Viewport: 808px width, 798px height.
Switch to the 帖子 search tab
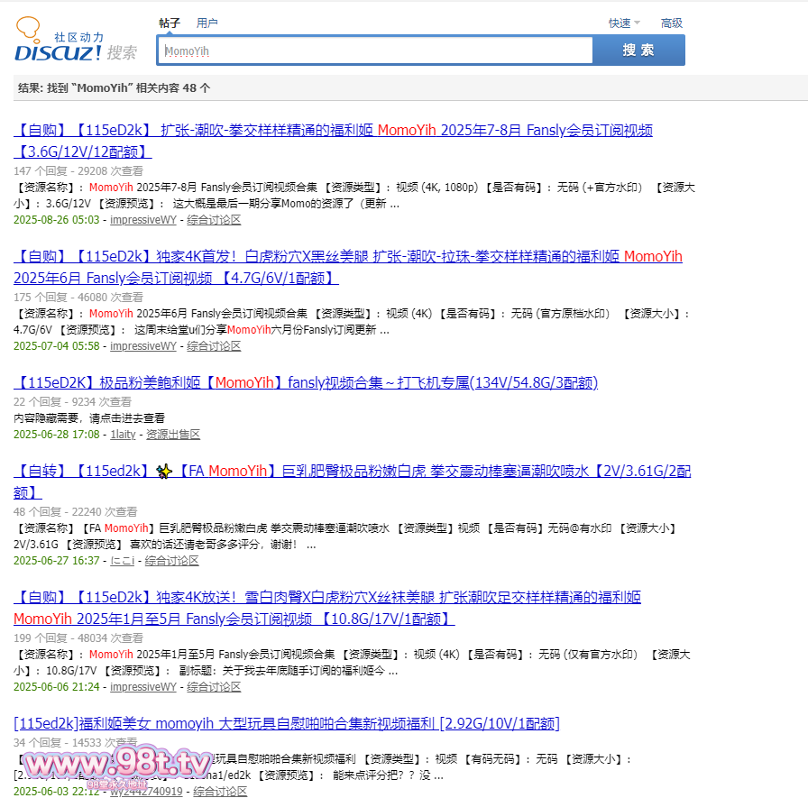[x=170, y=23]
